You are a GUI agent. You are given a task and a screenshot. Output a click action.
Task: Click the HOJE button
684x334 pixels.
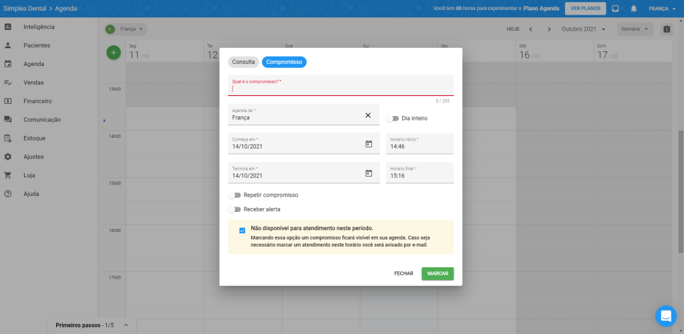tap(512, 29)
